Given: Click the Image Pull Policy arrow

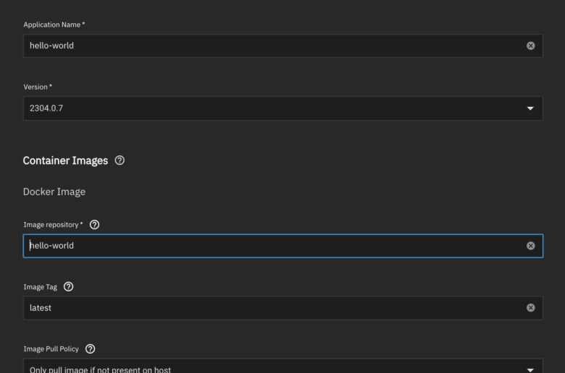Looking at the screenshot, I should tap(530, 370).
